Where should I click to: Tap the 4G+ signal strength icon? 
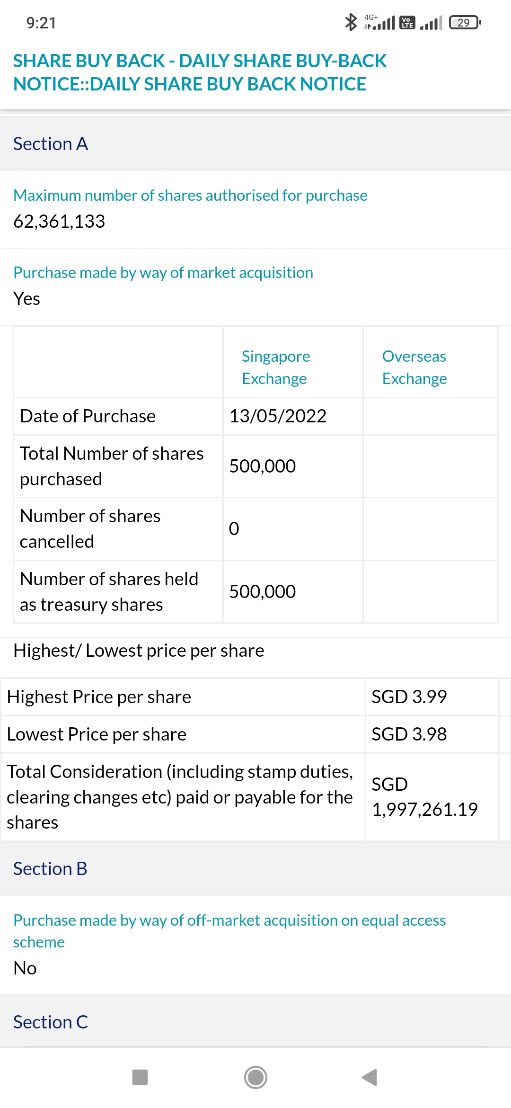[x=380, y=22]
